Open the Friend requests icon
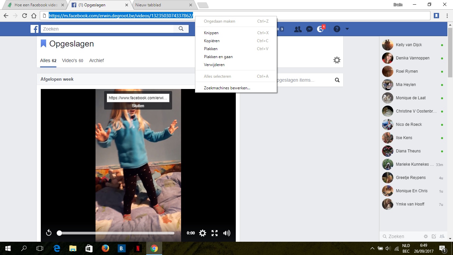Viewport: 453px width, 255px height. (x=298, y=29)
